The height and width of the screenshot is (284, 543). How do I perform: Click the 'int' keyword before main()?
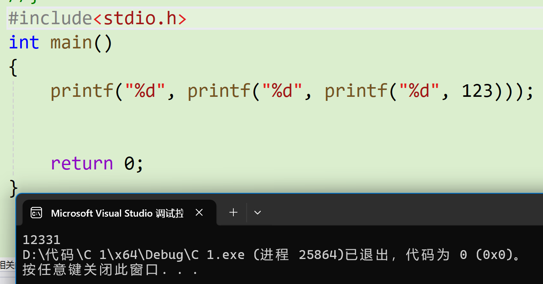point(24,42)
